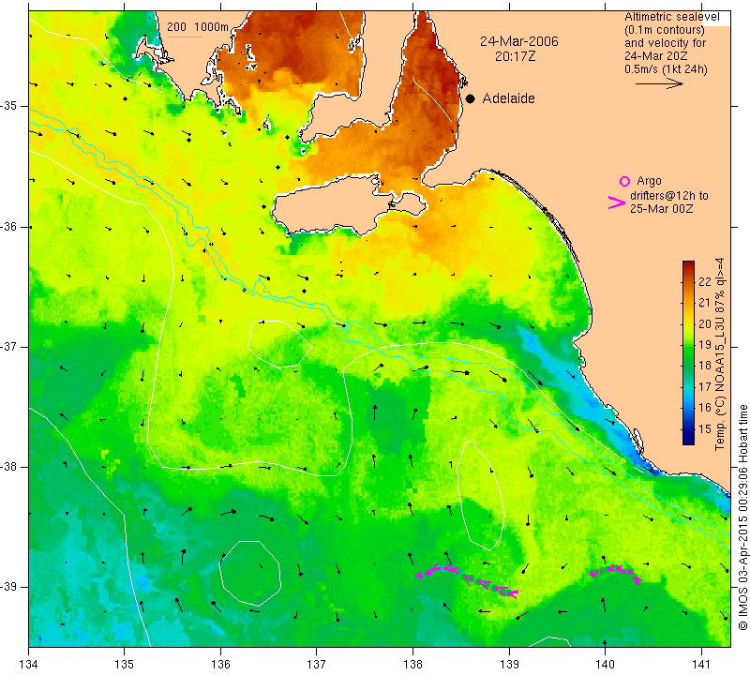This screenshot has height=675, width=750.
Task: Click the velocity scale reference arrow
Action: point(659,83)
